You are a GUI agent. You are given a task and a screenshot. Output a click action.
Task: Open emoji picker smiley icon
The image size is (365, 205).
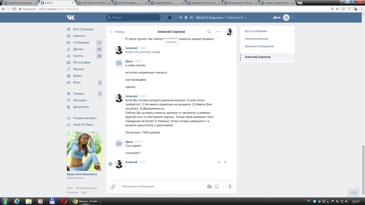tap(217, 186)
